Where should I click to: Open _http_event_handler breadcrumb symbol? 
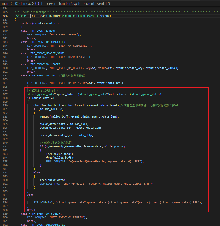pos(75,4)
